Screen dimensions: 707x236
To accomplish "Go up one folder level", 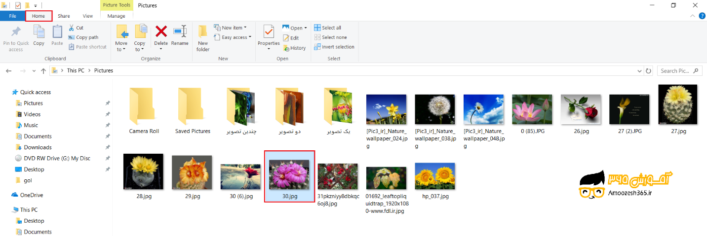I will [x=43, y=71].
